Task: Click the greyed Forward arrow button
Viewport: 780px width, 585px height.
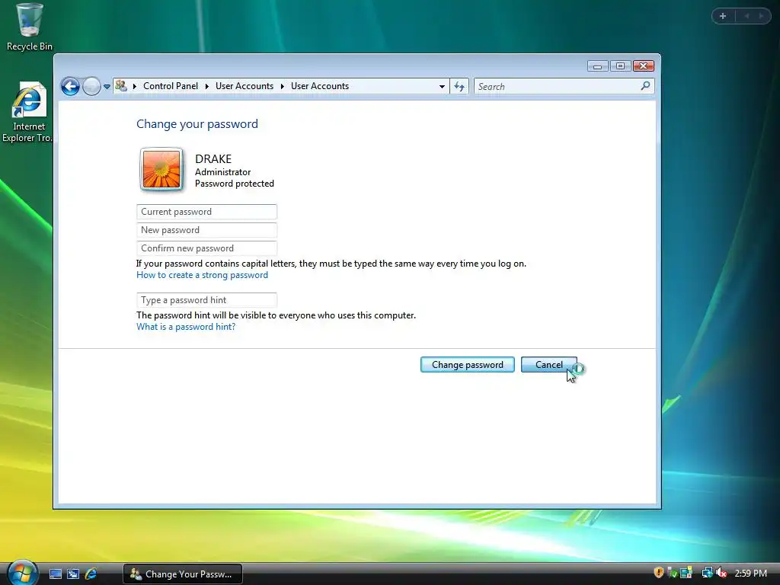Action: 91,87
